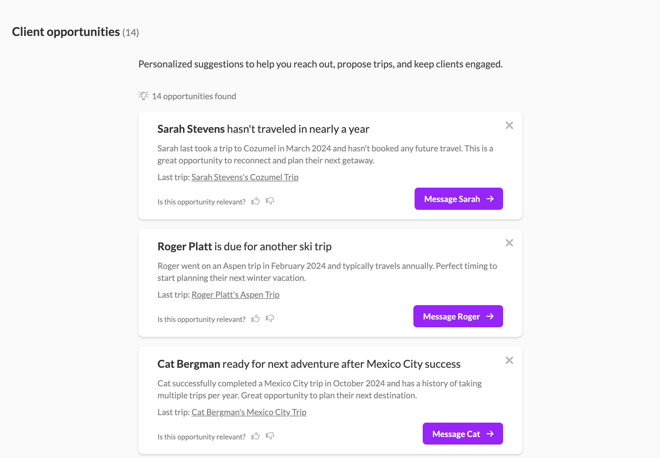Image resolution: width=660 pixels, height=458 pixels.
Task: Click the Message Roger button
Action: [x=458, y=316]
